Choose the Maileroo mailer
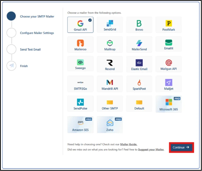 [x=80, y=44]
